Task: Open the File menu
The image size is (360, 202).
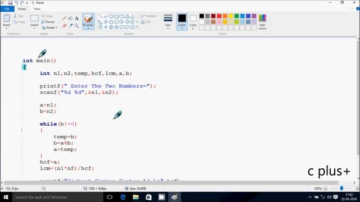Action: pyautogui.click(x=7, y=9)
